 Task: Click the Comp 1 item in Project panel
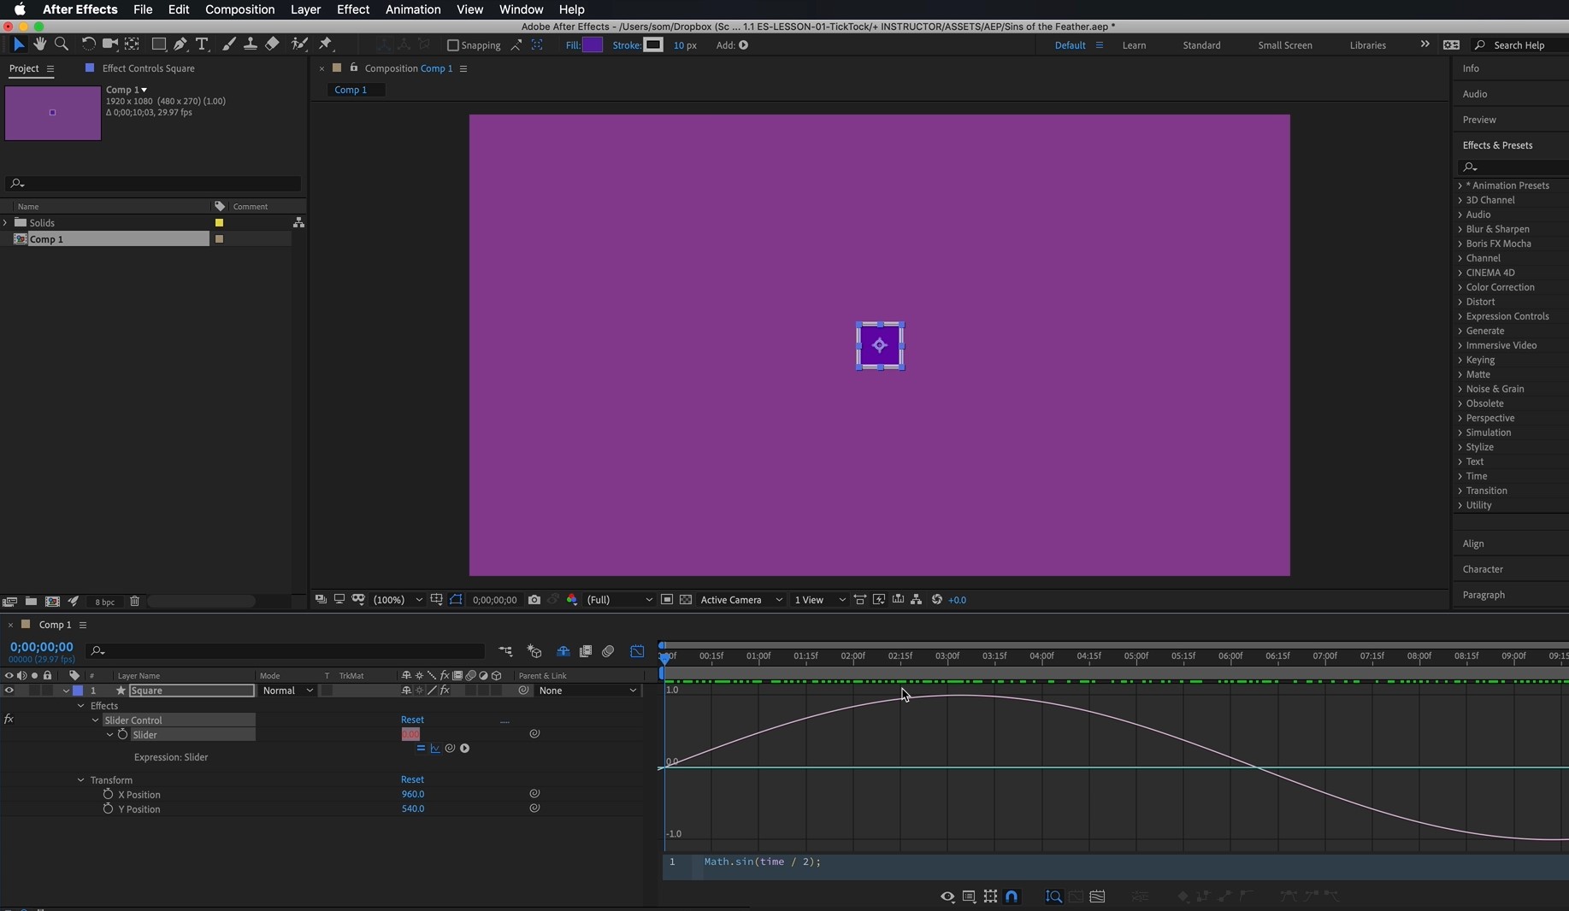[47, 239]
